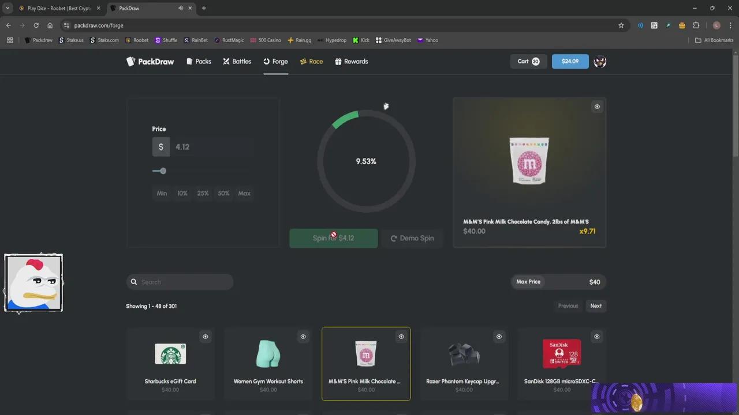Click the user avatar profile icon

click(x=600, y=62)
